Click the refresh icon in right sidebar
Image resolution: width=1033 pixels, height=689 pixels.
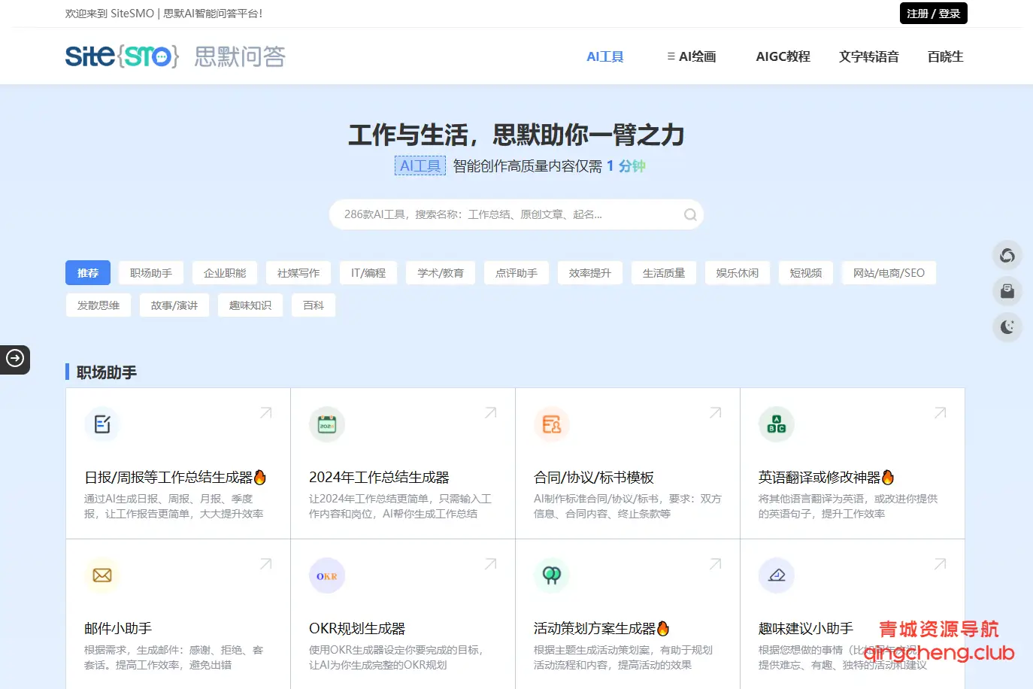(1007, 255)
